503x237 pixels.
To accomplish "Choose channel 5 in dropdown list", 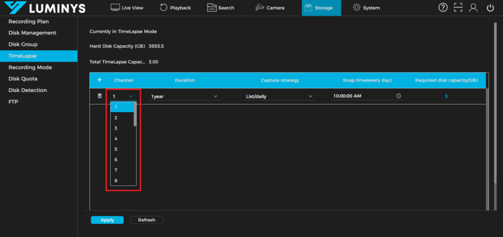I will click(x=122, y=149).
